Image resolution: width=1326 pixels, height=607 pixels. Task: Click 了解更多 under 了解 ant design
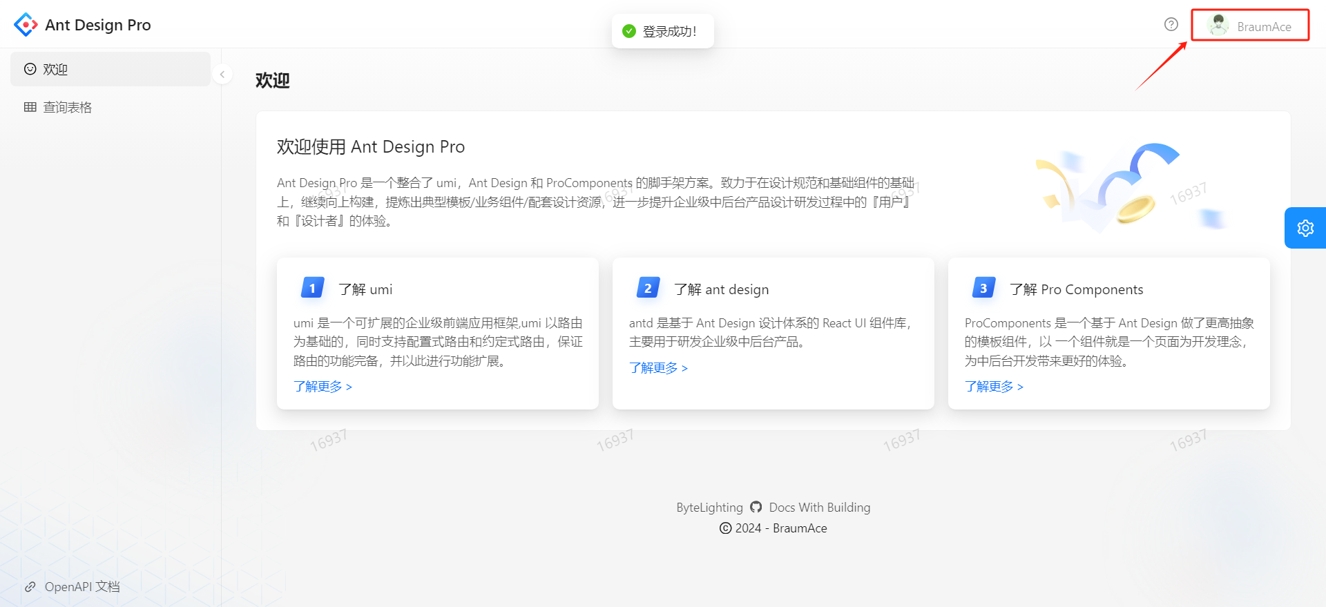(x=658, y=368)
